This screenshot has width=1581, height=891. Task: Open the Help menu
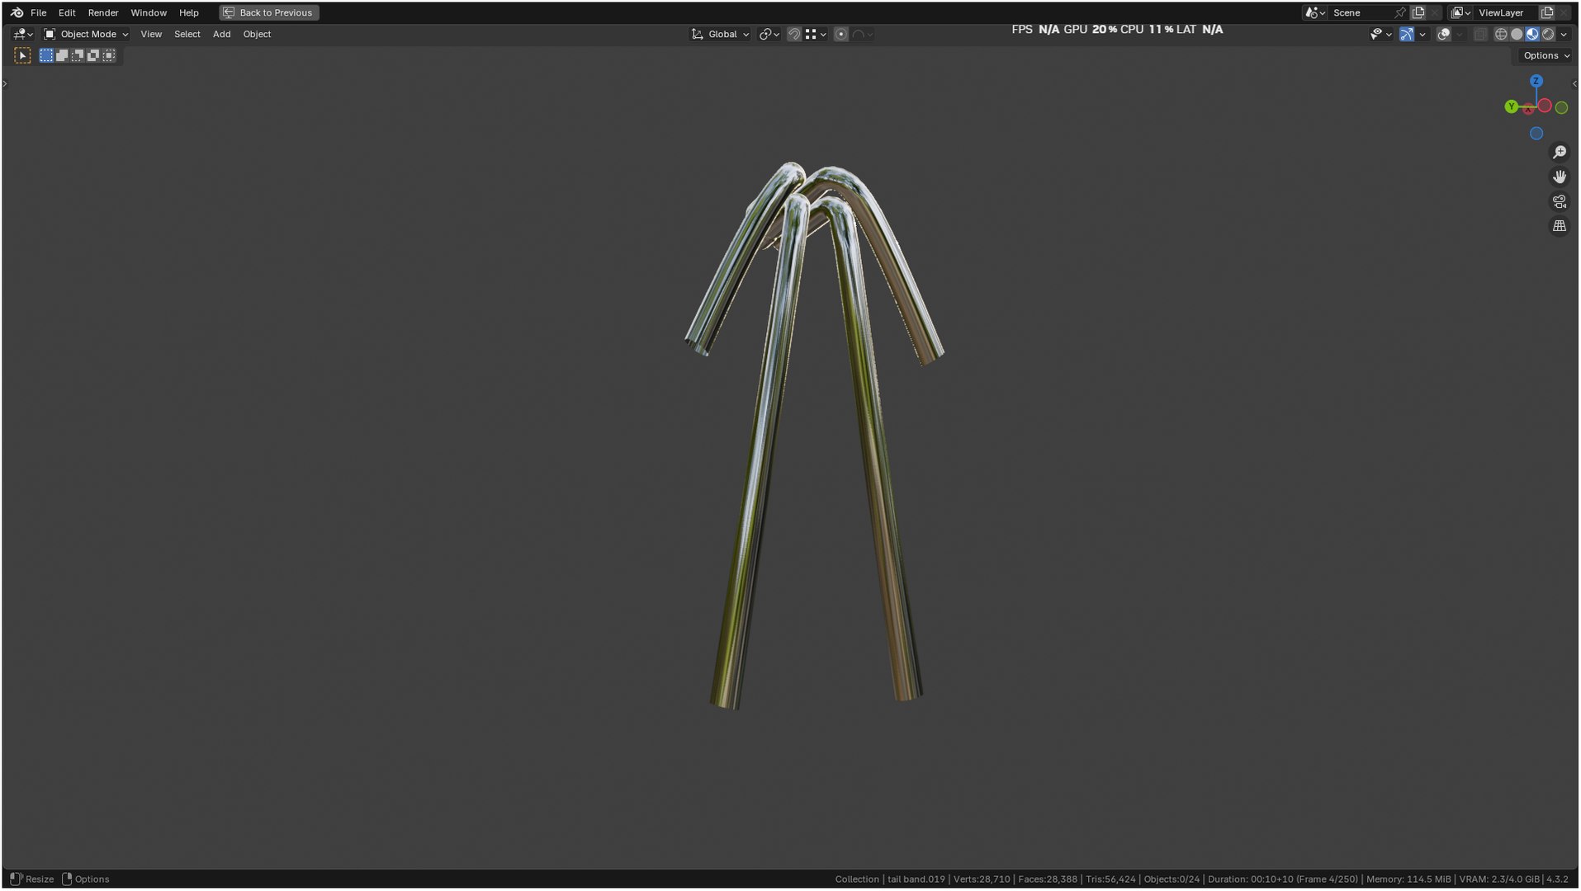[189, 12]
